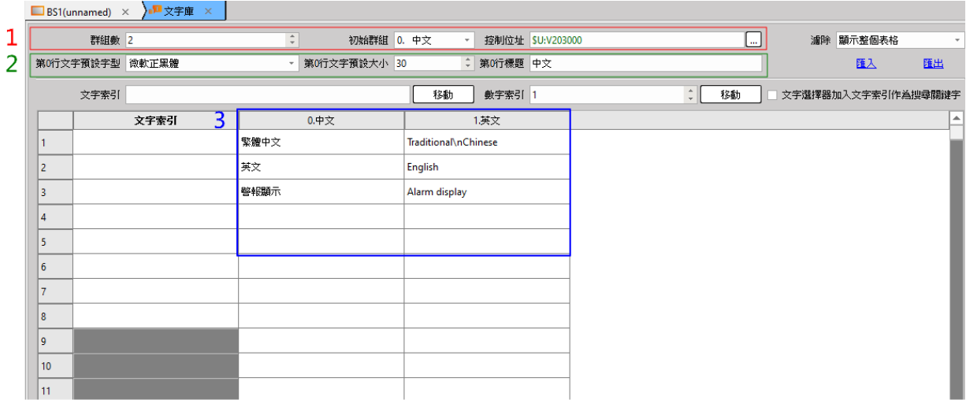Close the BS1(unnamed) tab

coord(125,12)
